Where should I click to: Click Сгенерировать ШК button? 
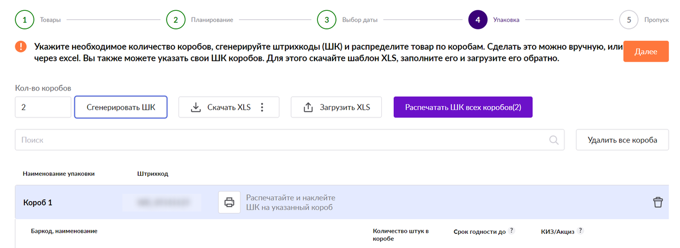click(121, 107)
